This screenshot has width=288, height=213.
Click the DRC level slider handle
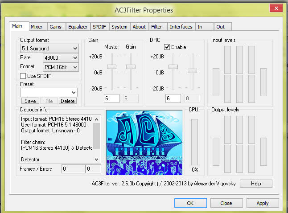192,71
